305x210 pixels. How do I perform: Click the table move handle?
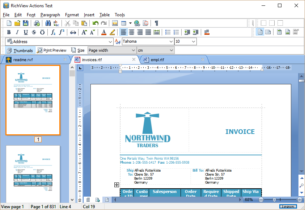click(x=117, y=185)
